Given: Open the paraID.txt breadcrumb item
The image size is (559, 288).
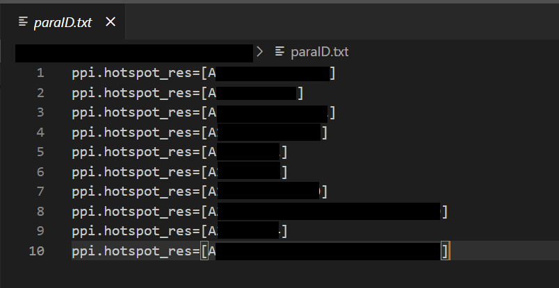Looking at the screenshot, I should click(x=319, y=51).
